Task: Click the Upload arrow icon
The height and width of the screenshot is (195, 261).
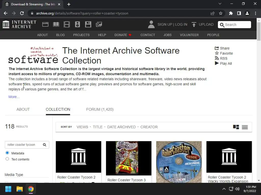Action: coord(194,24)
